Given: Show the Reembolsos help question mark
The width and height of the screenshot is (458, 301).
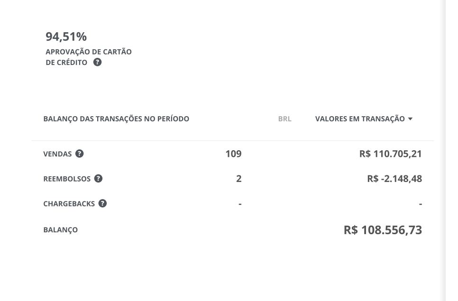Looking at the screenshot, I should pyautogui.click(x=98, y=178).
